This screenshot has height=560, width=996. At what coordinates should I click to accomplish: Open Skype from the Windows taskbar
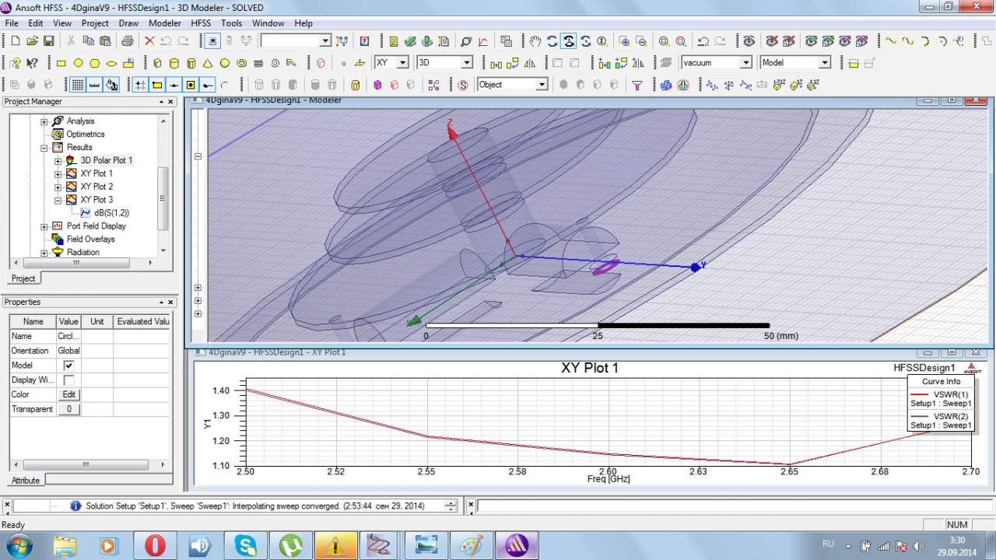pyautogui.click(x=245, y=545)
